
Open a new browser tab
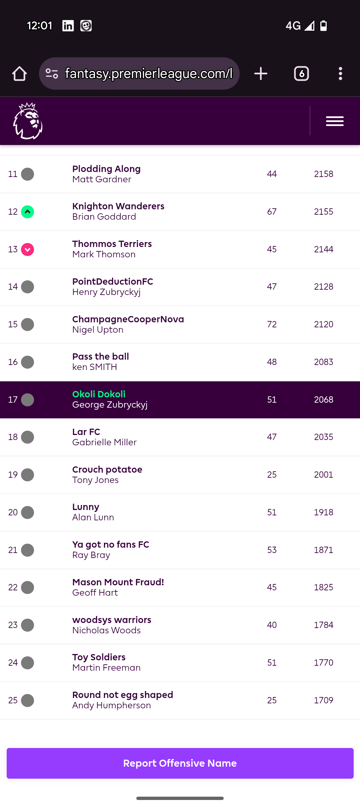[261, 74]
